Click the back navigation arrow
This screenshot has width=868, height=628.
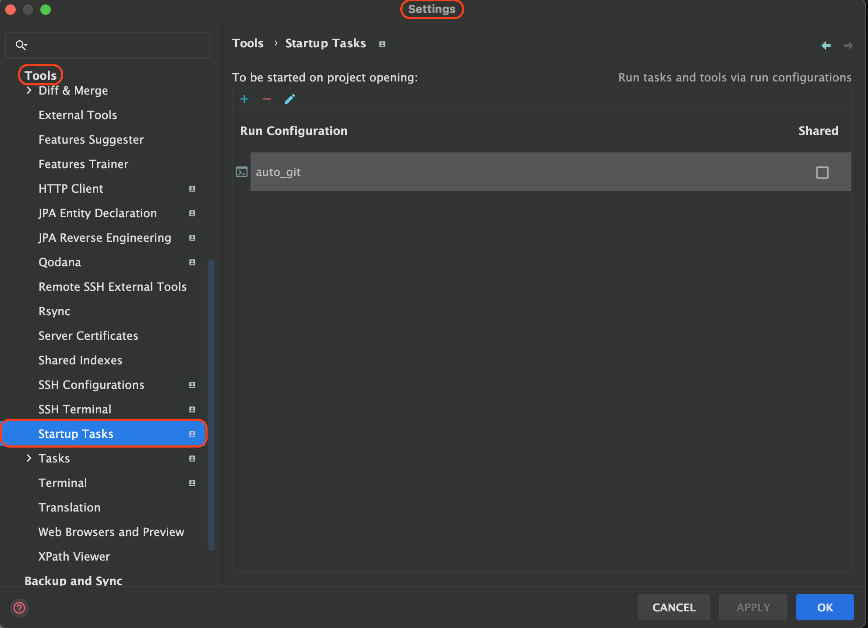[x=826, y=45]
